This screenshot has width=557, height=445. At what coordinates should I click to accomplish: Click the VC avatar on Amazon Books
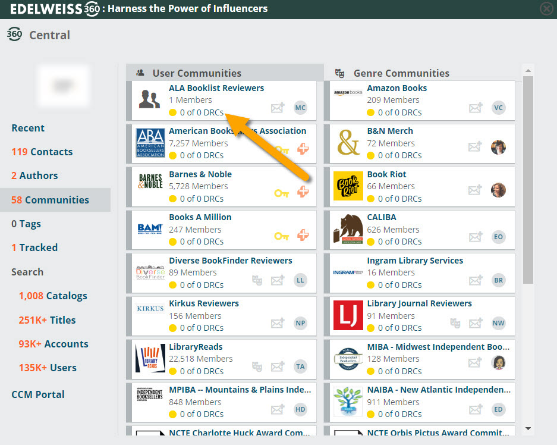[x=498, y=108]
